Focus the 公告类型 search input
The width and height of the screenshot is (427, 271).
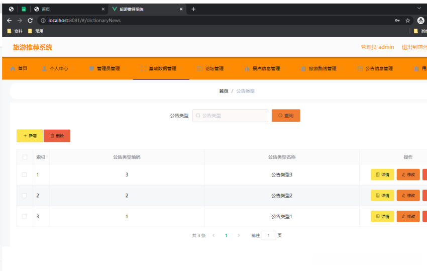pos(230,116)
